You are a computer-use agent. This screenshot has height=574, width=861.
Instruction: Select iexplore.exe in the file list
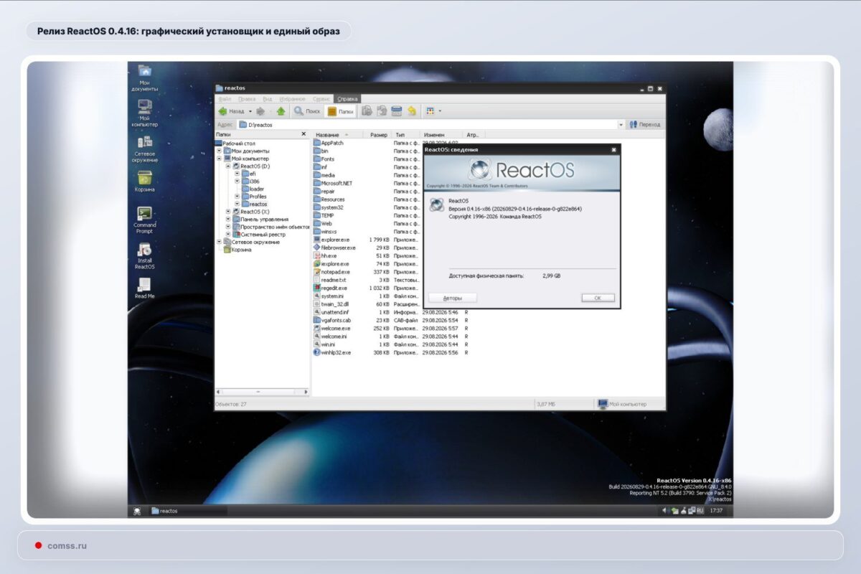(331, 264)
